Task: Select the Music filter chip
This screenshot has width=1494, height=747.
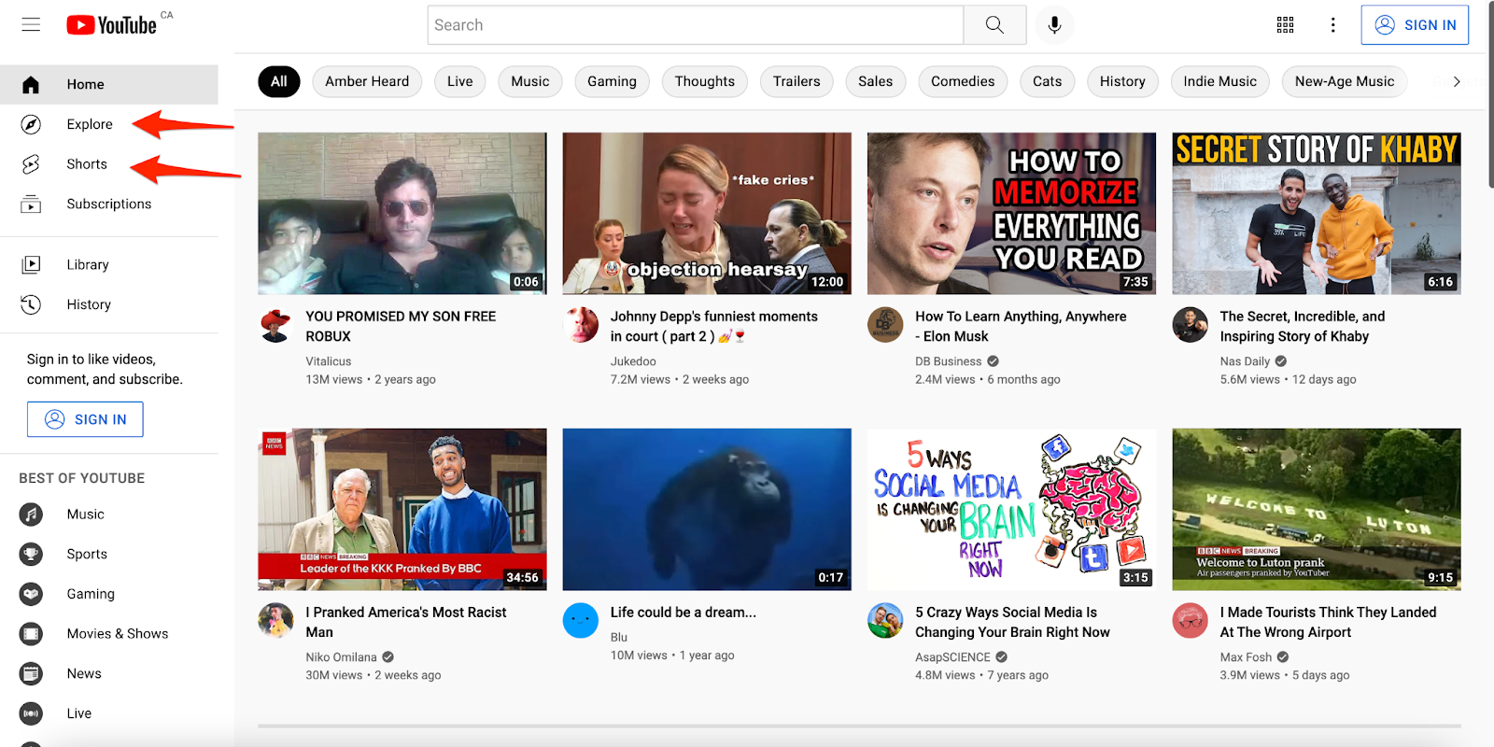Action: click(530, 82)
